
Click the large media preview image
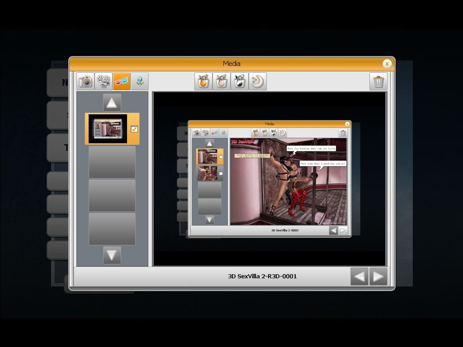[x=269, y=179]
